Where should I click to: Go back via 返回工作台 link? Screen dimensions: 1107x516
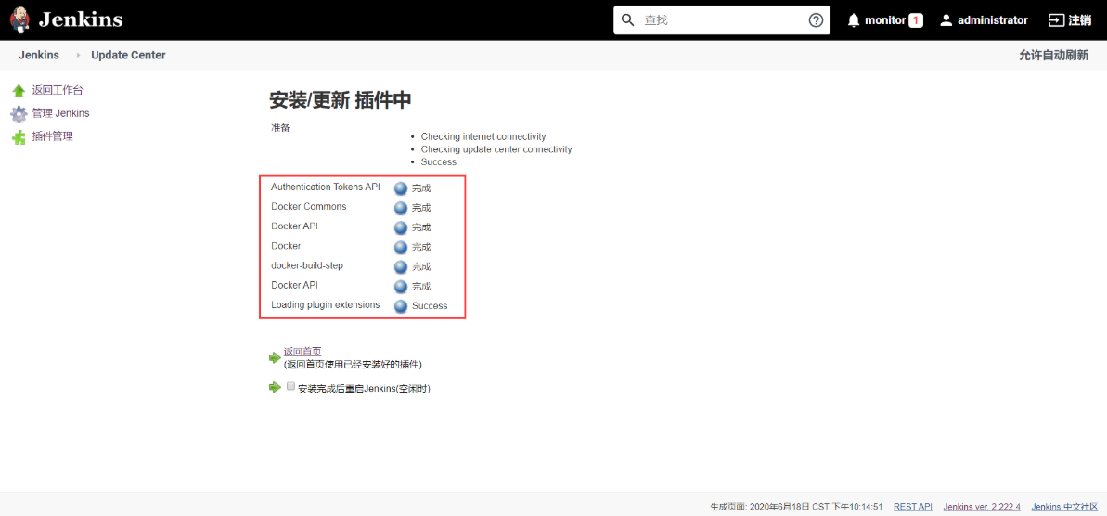point(58,90)
